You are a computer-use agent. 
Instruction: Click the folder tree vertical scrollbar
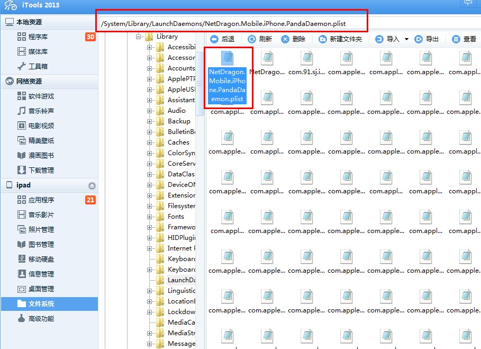(199, 84)
